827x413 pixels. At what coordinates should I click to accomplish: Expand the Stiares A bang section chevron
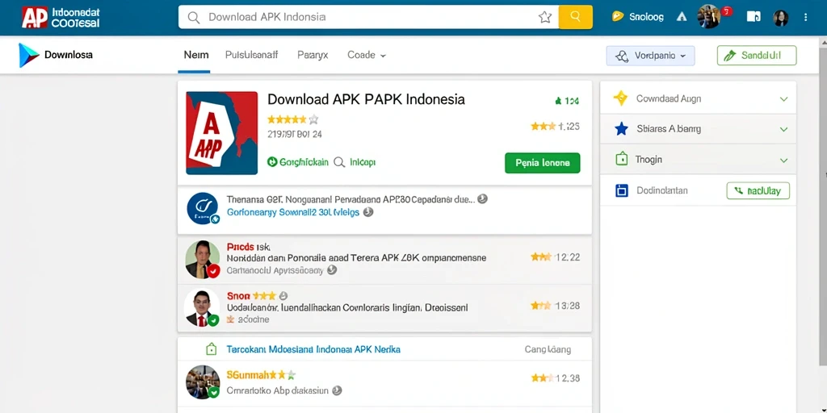(783, 129)
